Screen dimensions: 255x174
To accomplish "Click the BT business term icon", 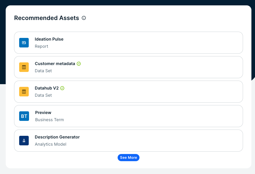I will pos(24,116).
